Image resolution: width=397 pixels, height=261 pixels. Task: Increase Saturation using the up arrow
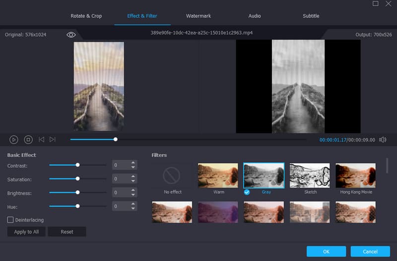point(133,177)
